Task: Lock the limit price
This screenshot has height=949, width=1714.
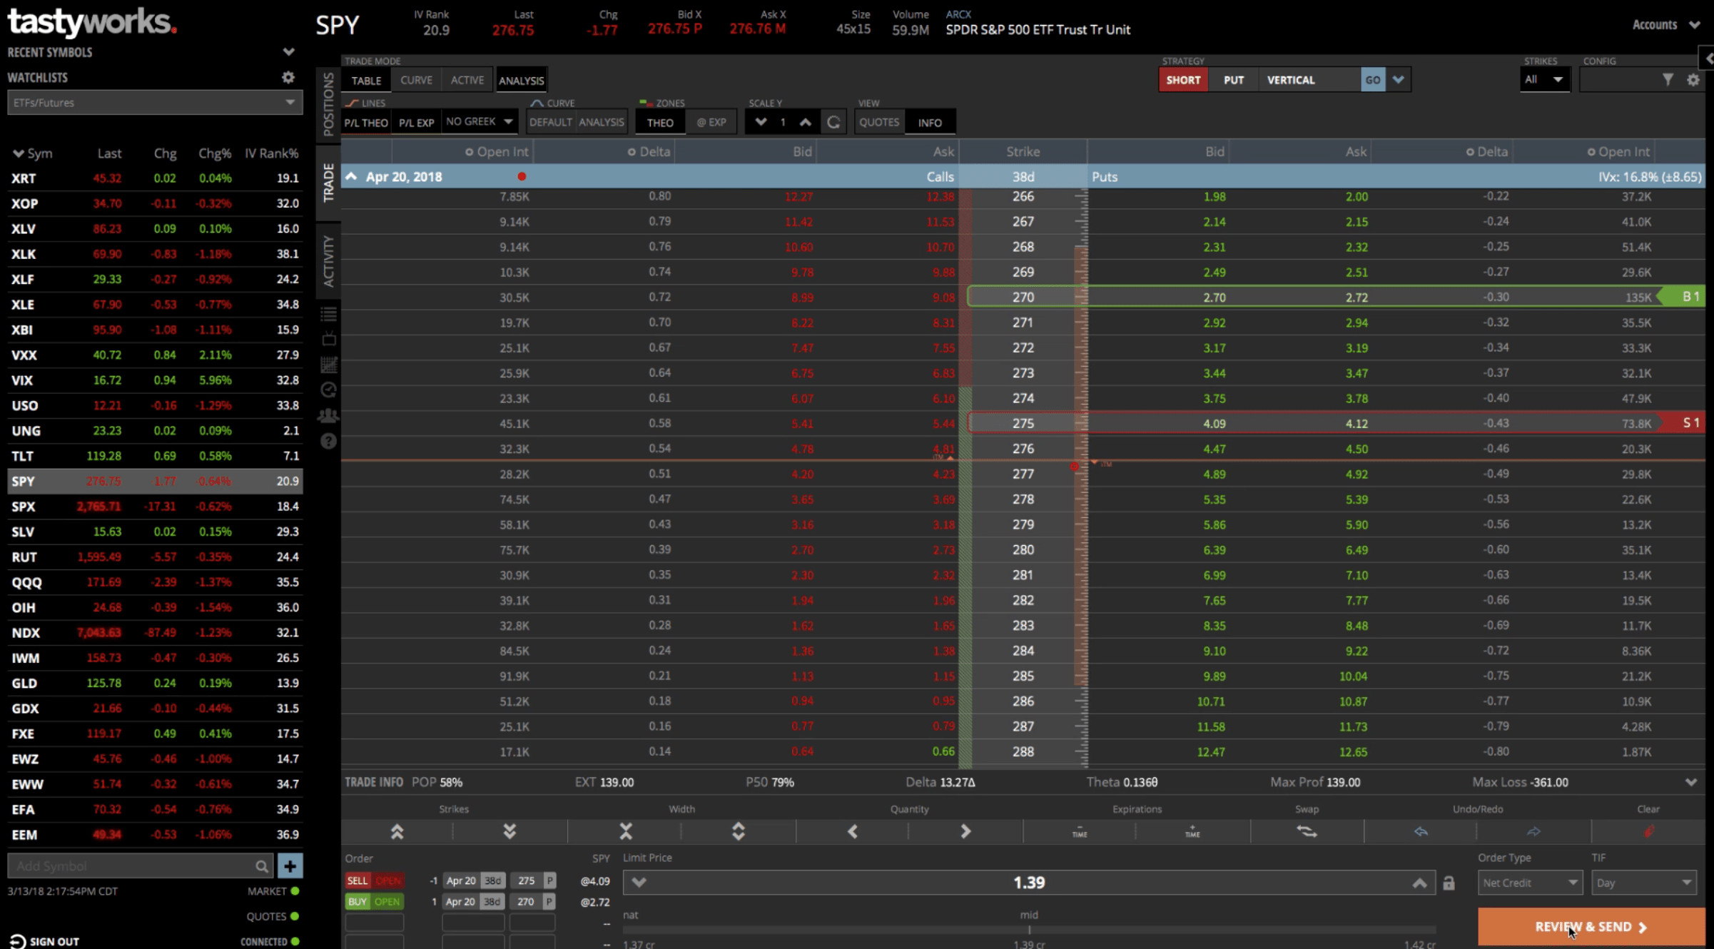Action: (1449, 883)
